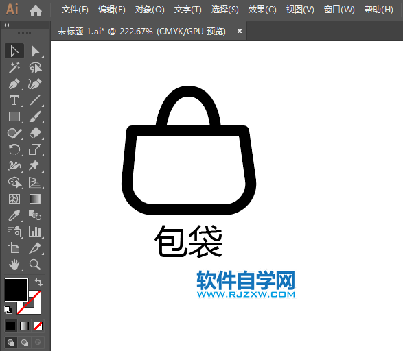Select the Rectangle tool

(x=14, y=117)
